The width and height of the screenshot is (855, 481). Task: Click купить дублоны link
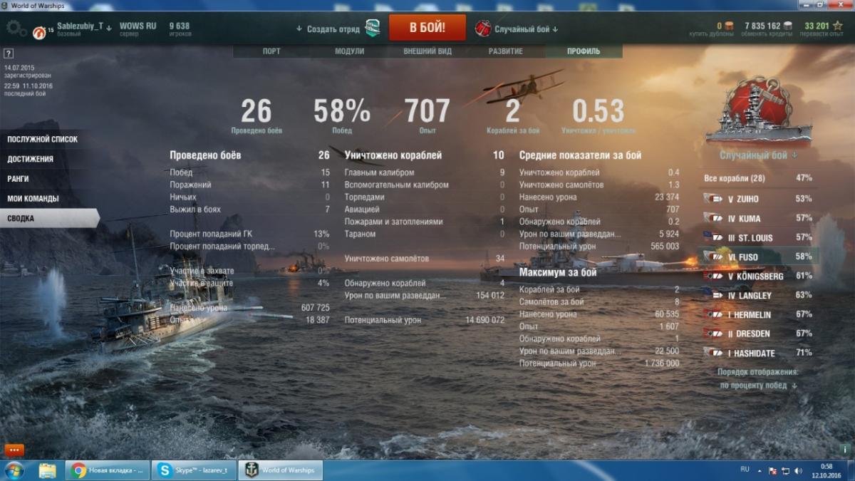point(710,34)
